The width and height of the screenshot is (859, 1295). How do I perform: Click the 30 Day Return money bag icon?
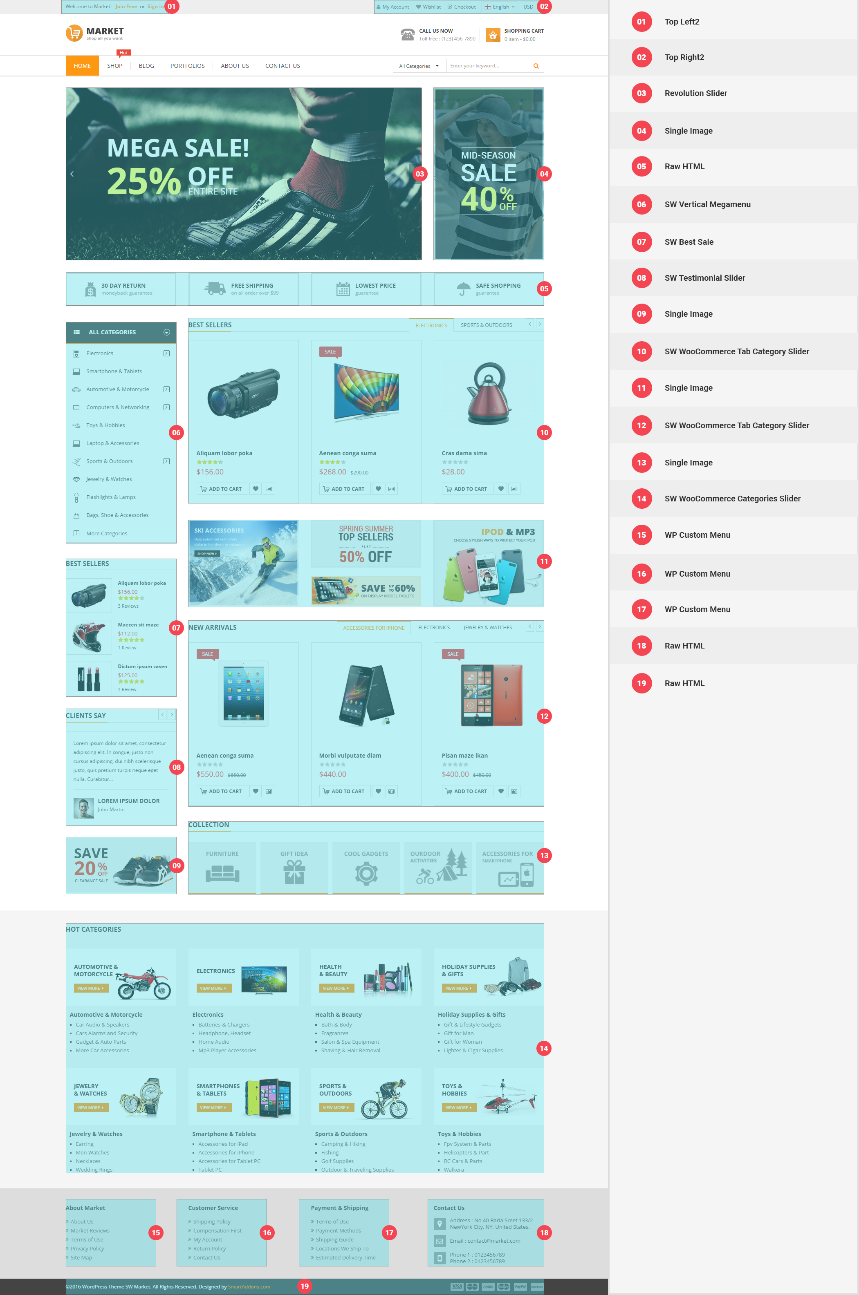tap(90, 289)
